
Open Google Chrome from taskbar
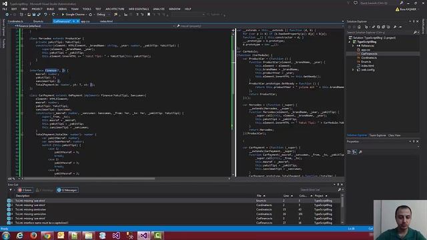(47, 235)
